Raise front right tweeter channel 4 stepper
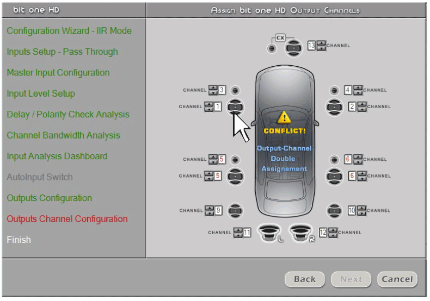430x301 pixels. coord(358,87)
